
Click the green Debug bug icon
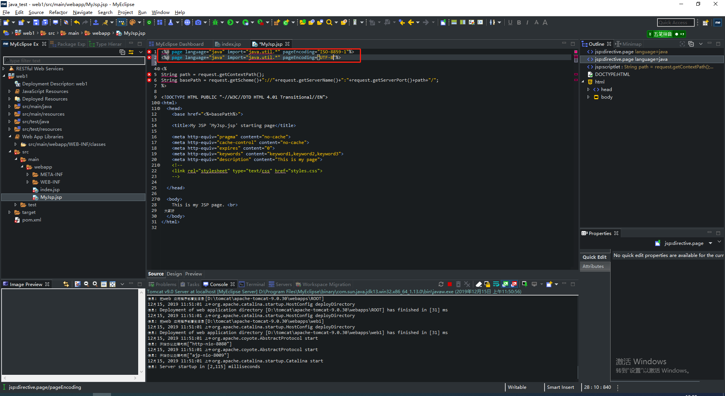coord(215,23)
